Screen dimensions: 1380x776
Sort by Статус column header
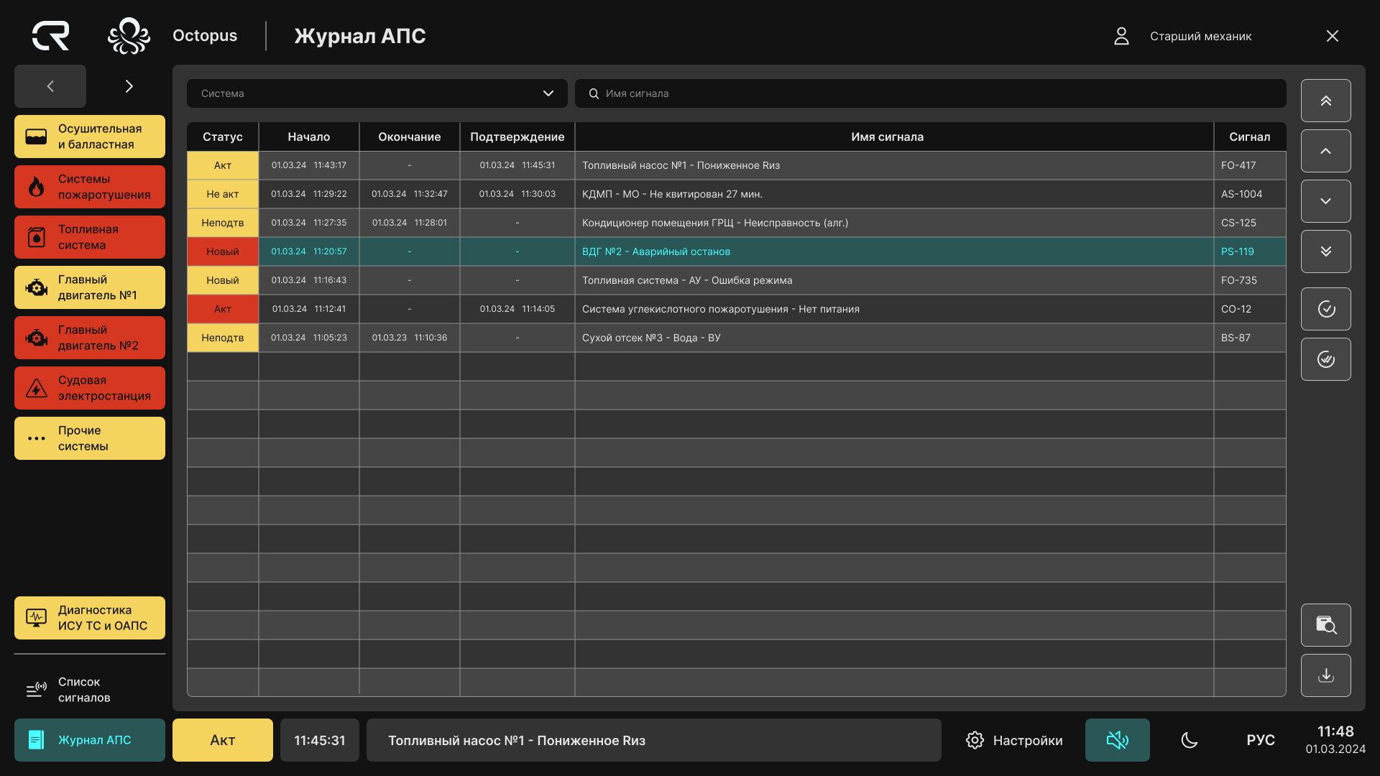[x=223, y=137]
